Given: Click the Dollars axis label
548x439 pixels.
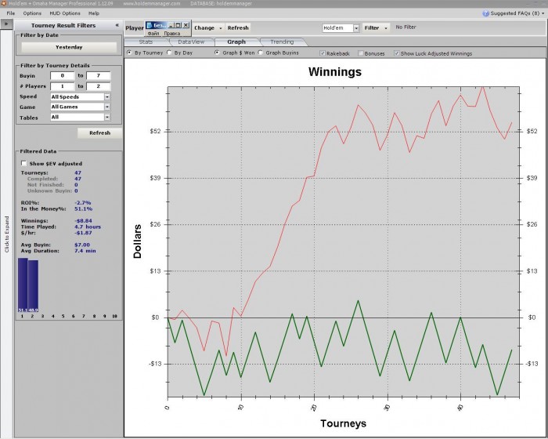Looking at the screenshot, I should coord(137,241).
